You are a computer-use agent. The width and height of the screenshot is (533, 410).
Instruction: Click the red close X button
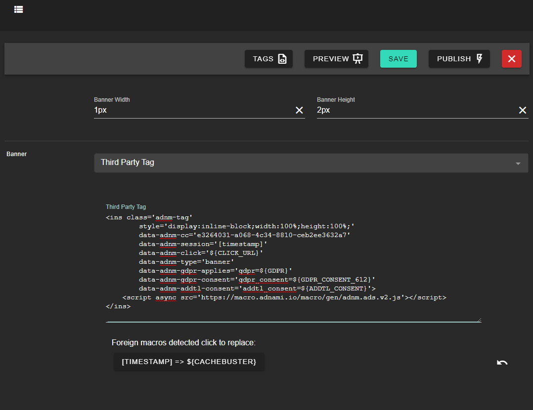pos(512,59)
